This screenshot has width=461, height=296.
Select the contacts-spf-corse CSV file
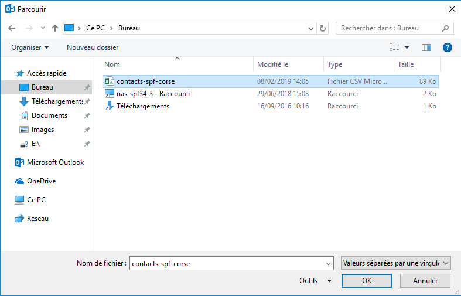point(145,81)
